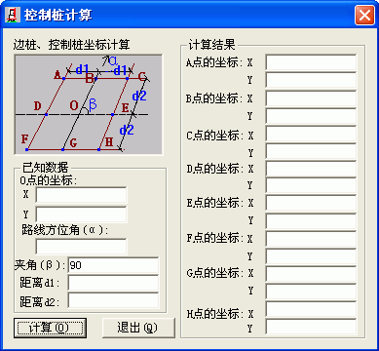The width and height of the screenshot is (379, 351).
Task: Click the 计算结果 group label
Action: point(211,45)
